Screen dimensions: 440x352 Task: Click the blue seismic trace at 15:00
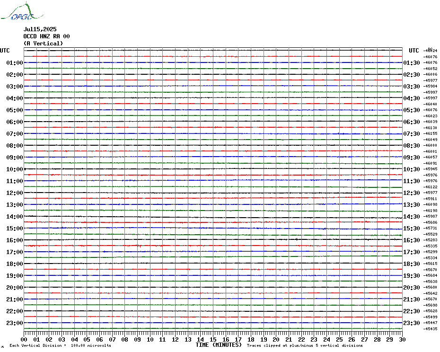[x=213, y=228]
